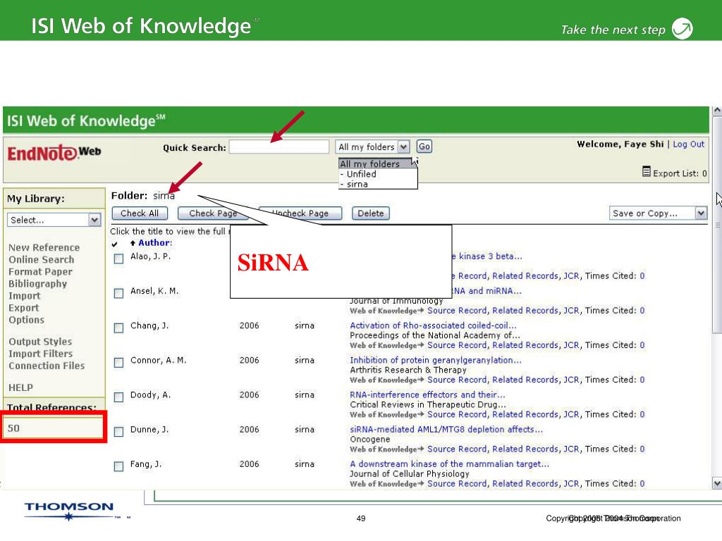Click Times Cited count for Dunne, J.
The width and height of the screenshot is (722, 541).
coord(642,449)
